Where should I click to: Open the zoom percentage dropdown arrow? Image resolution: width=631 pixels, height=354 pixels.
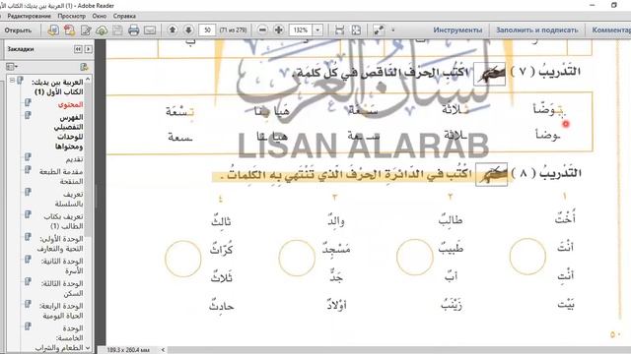317,30
